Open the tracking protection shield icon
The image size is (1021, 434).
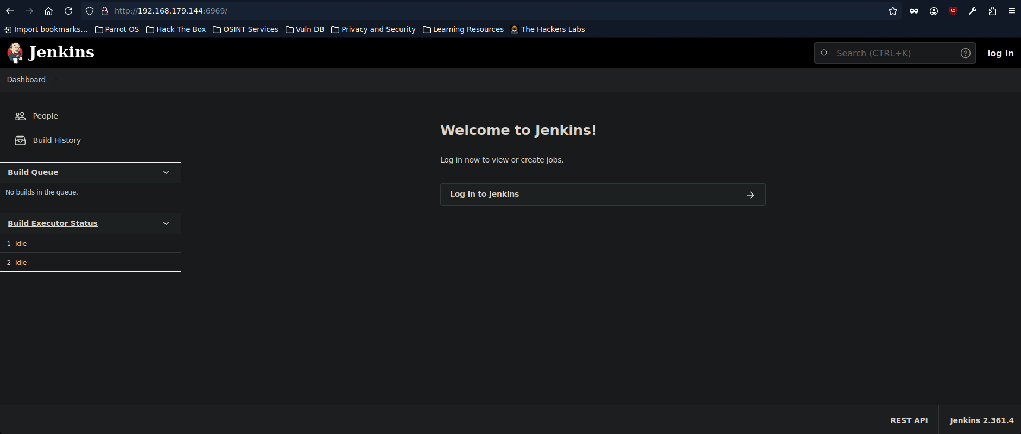[90, 11]
